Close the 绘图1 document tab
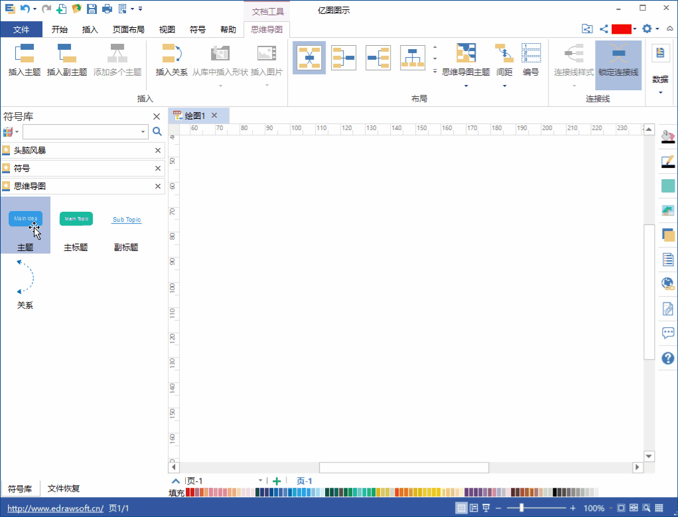This screenshot has height=517, width=678. point(214,115)
